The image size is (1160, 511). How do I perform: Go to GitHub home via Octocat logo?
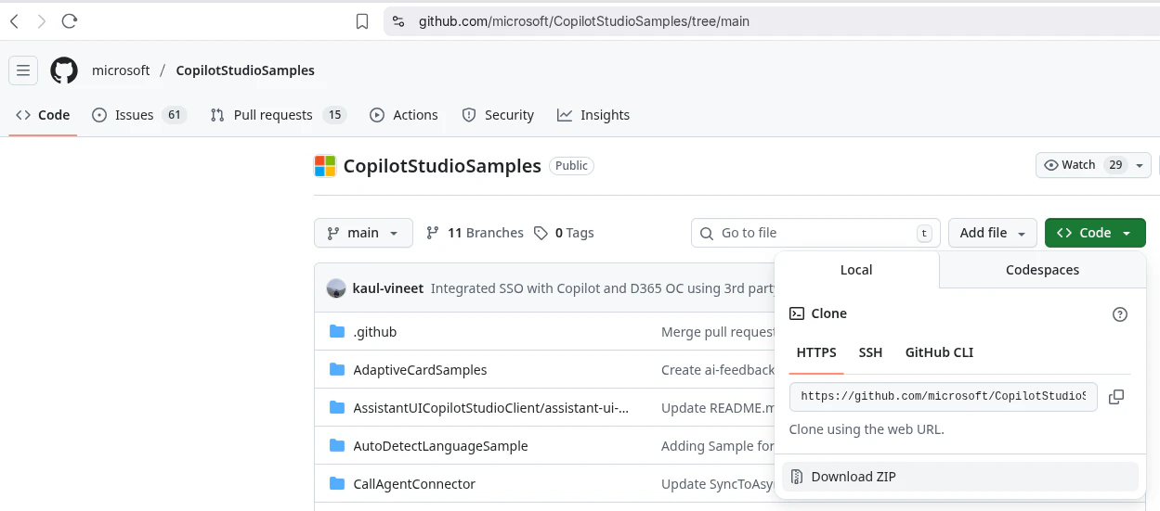pyautogui.click(x=64, y=70)
